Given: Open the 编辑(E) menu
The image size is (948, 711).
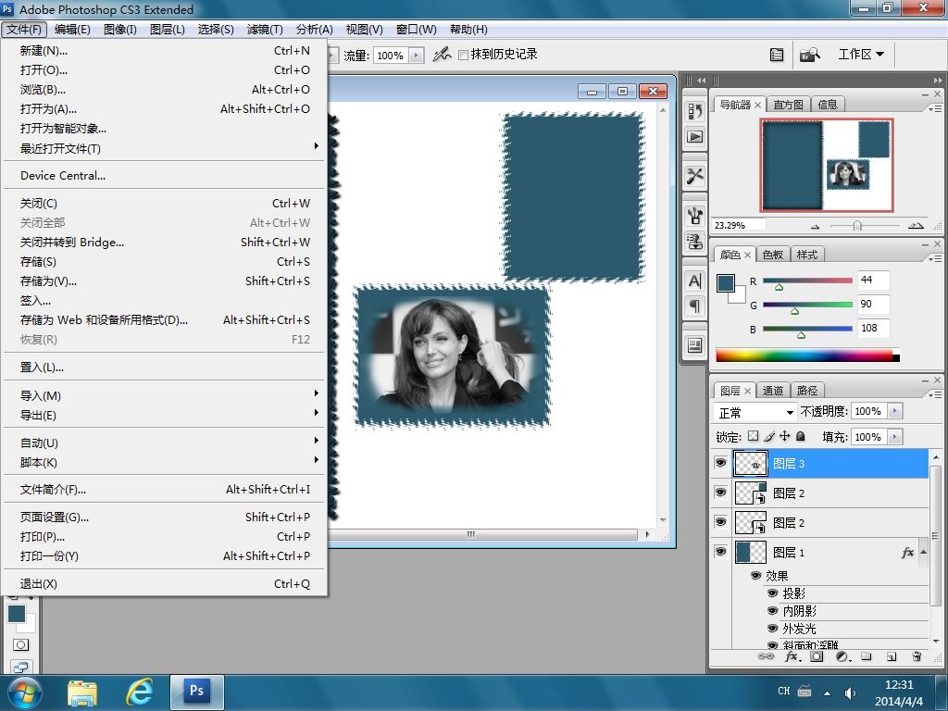Looking at the screenshot, I should [72, 29].
